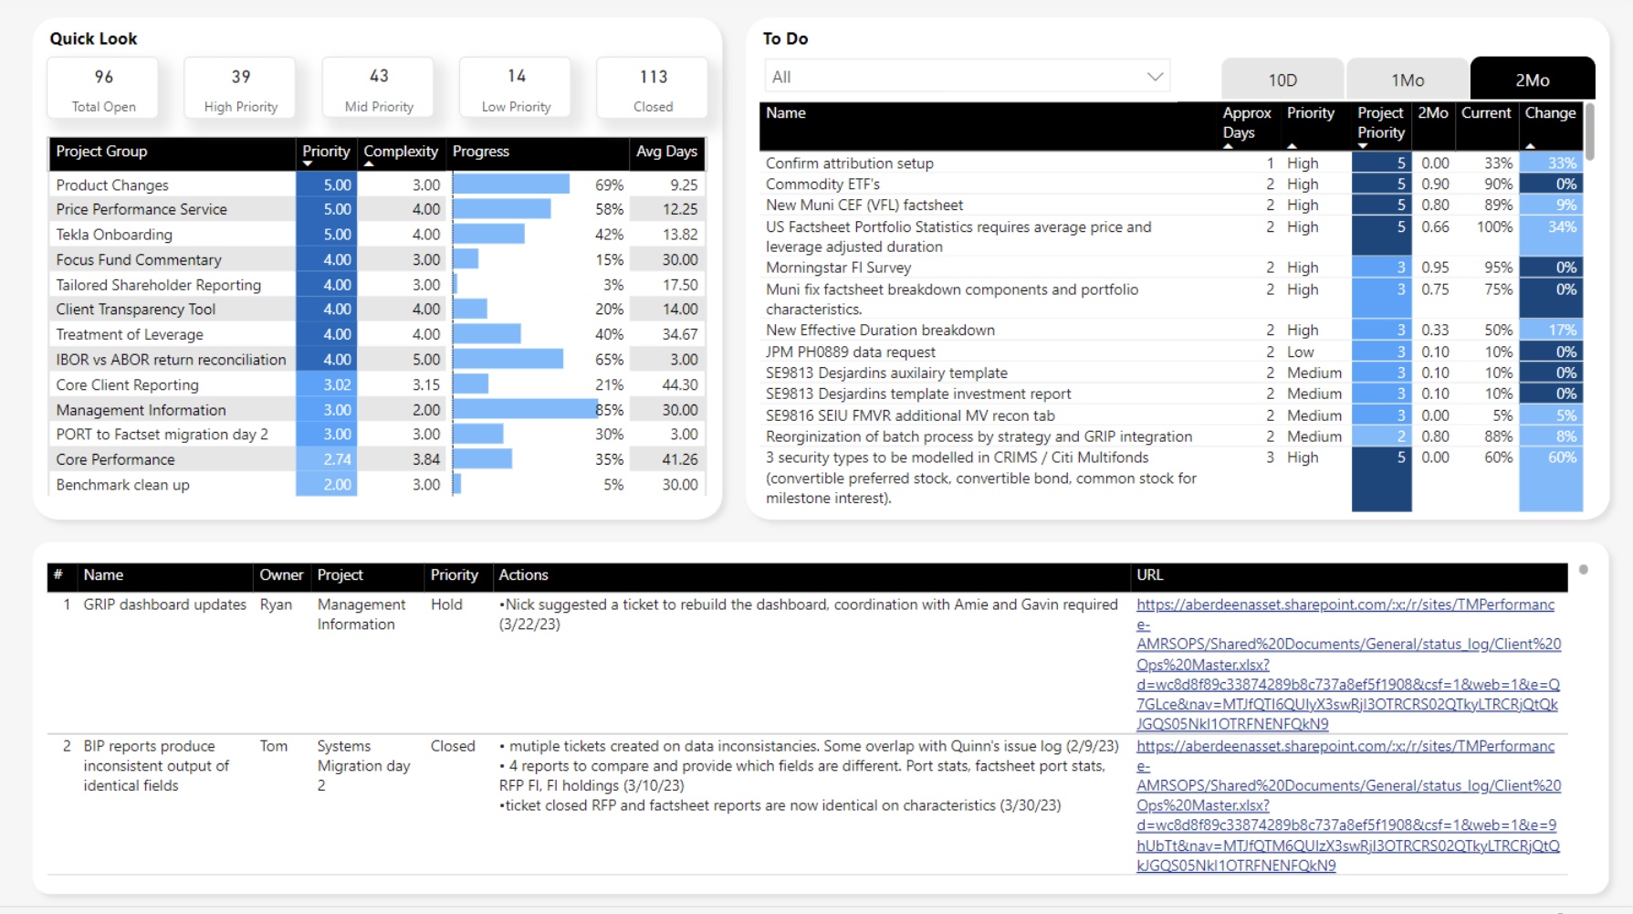This screenshot has width=1633, height=914.
Task: Sort Quick Look table by Priority header
Action: pos(326,152)
